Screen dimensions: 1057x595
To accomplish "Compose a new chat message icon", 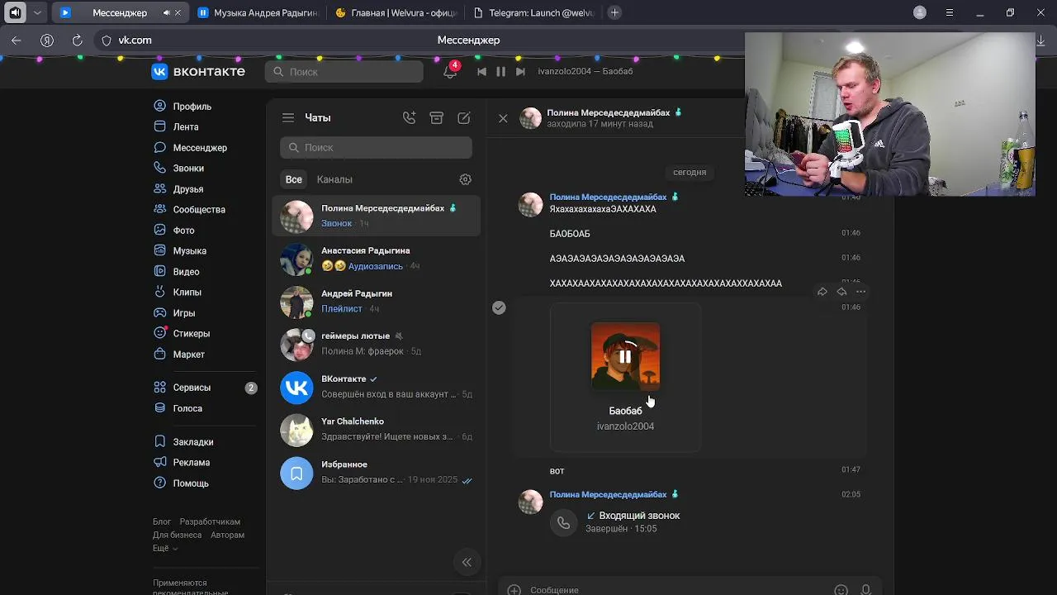I will (x=464, y=118).
